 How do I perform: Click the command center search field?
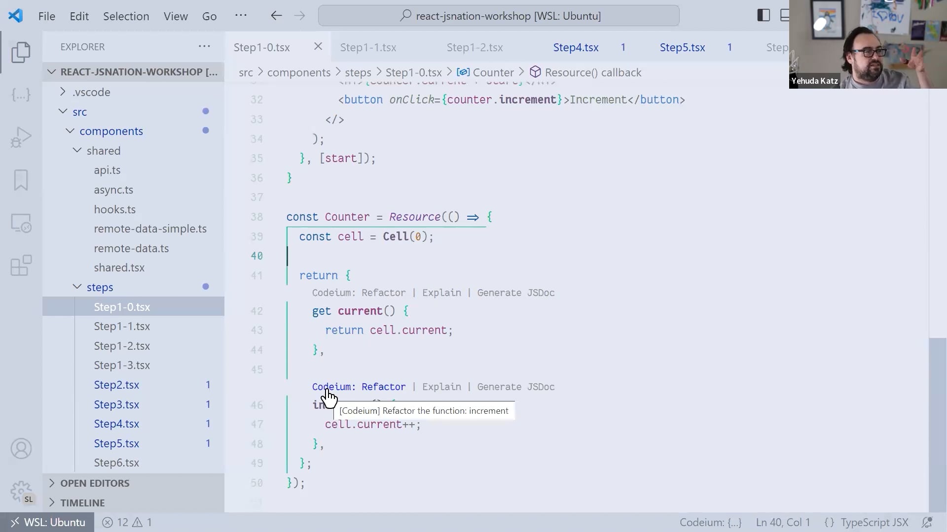point(498,16)
